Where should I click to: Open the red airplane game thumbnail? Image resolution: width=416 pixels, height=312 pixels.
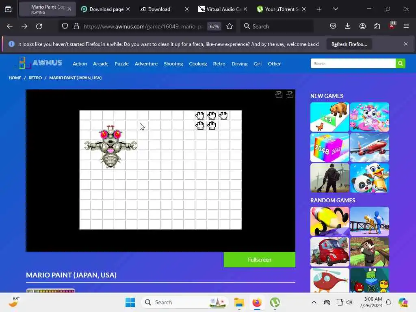tap(370, 147)
